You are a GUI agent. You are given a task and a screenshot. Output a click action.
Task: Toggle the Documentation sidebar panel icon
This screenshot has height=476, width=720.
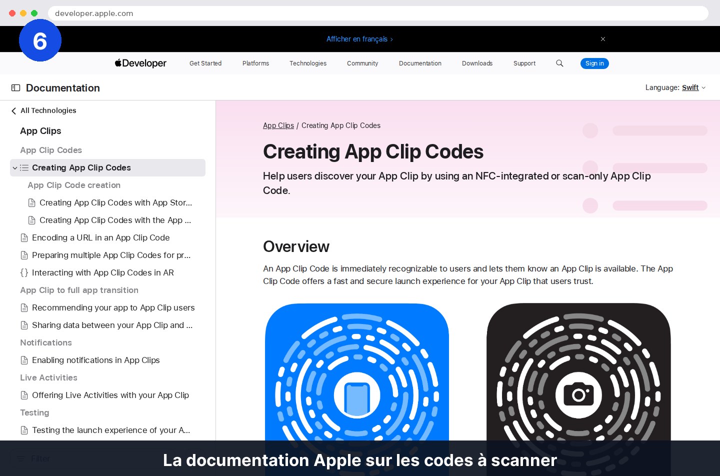pyautogui.click(x=15, y=88)
